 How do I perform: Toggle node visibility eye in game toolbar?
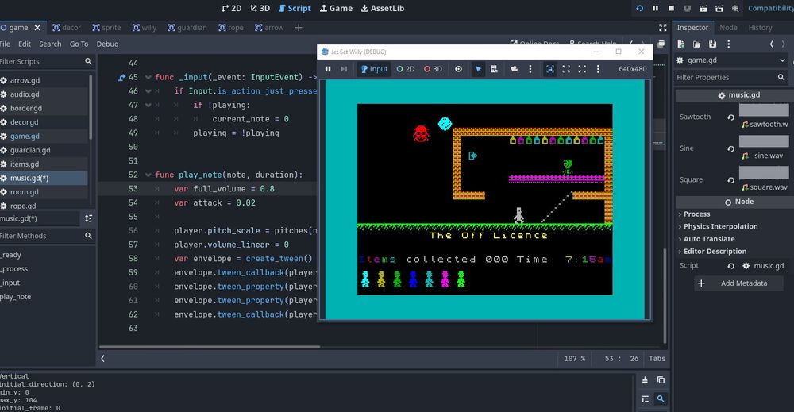tap(458, 69)
